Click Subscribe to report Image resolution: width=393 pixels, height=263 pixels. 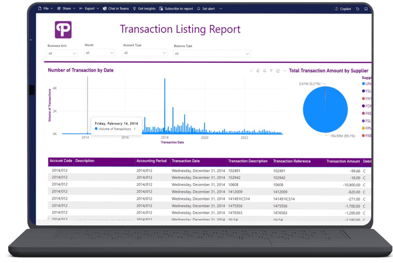(x=176, y=9)
